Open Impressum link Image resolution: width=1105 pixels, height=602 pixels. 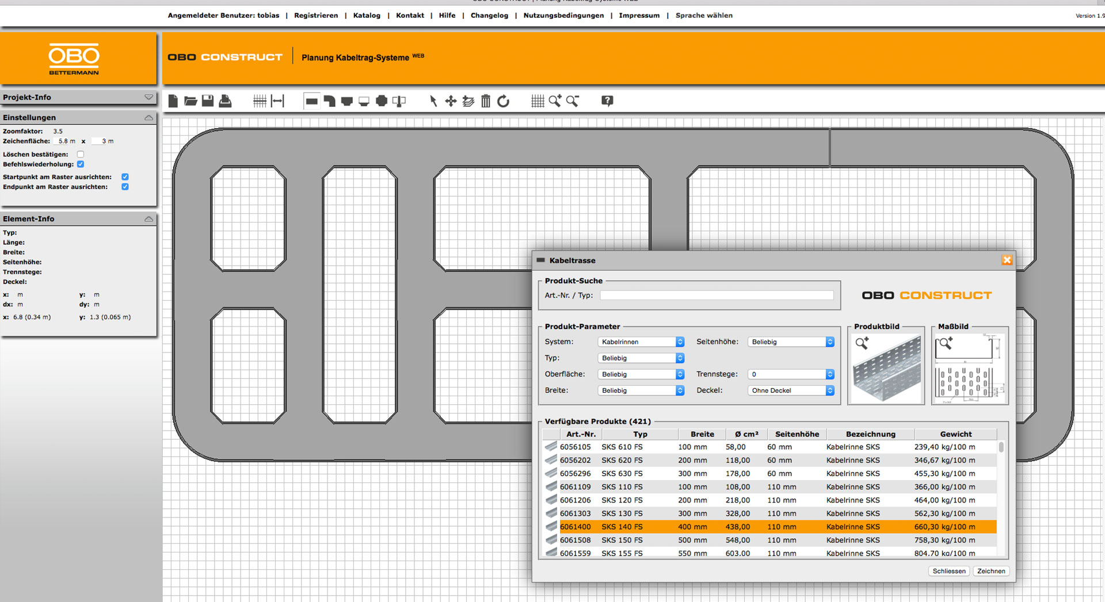point(639,16)
